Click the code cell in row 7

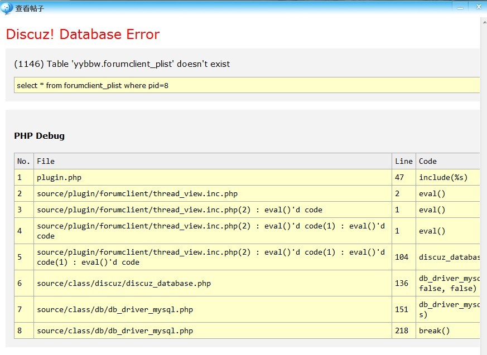point(448,309)
